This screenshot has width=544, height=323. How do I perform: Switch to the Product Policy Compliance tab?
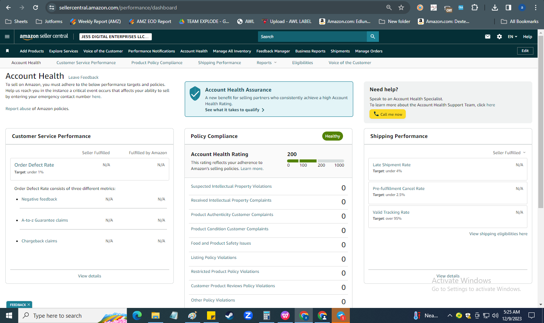157,63
